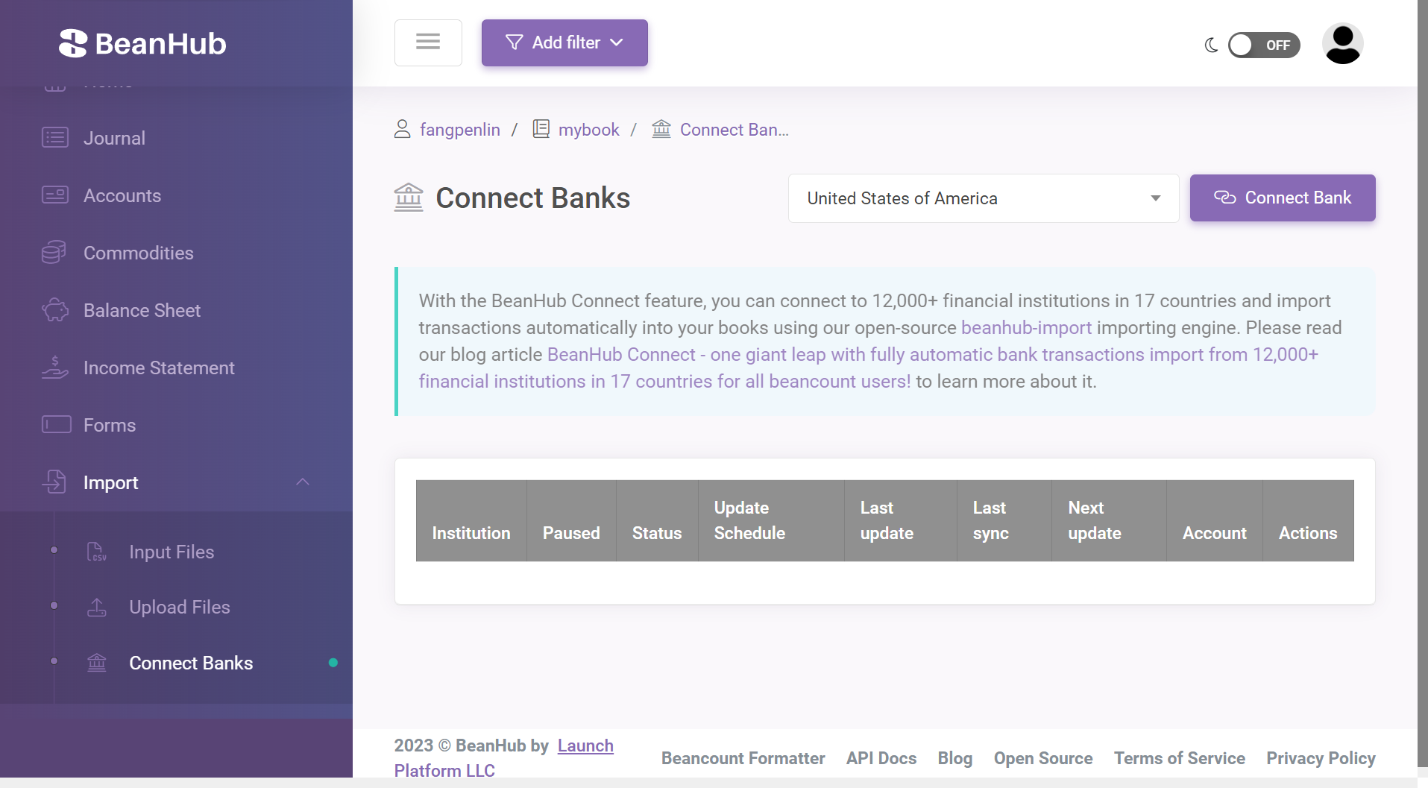Click the Commodities coins icon

click(54, 253)
